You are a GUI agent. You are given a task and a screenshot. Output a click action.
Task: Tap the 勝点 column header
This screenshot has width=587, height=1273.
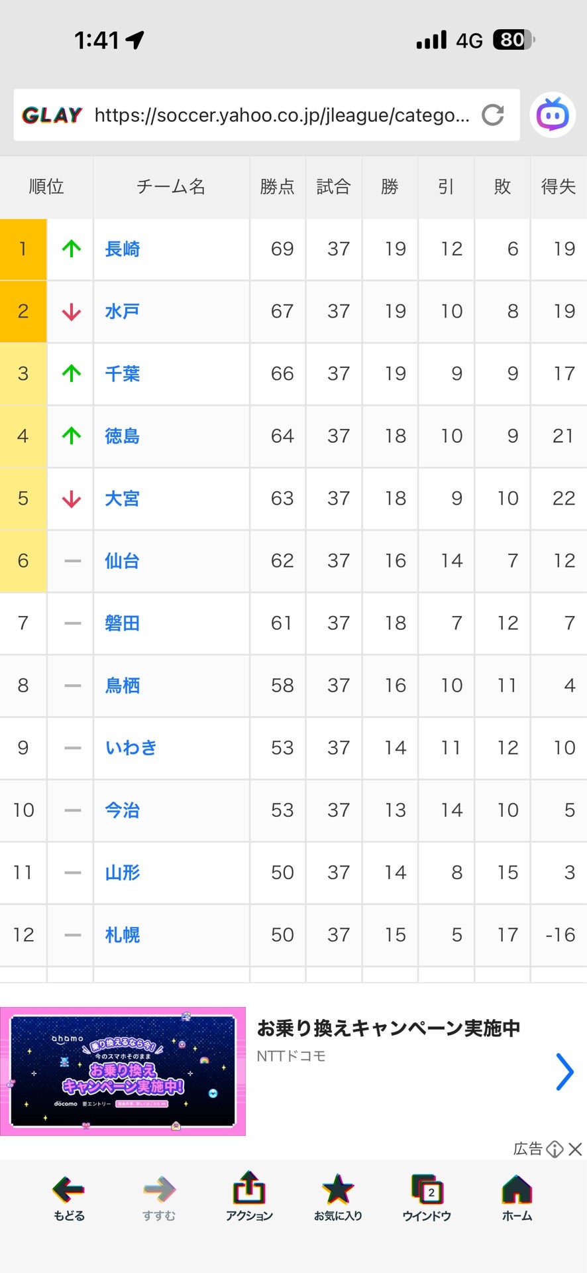tap(277, 187)
